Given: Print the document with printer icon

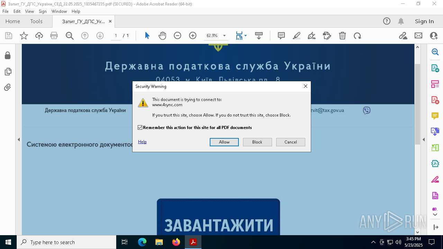Looking at the screenshot, I should point(54,36).
